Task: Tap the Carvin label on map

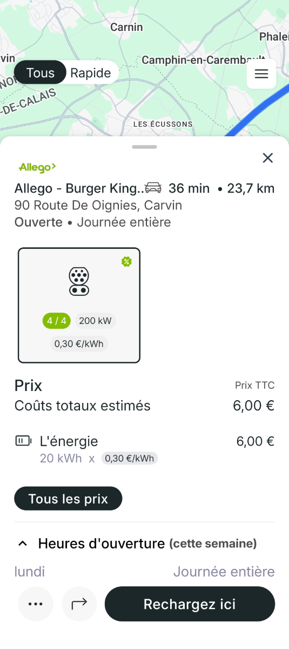Action: tap(126, 27)
